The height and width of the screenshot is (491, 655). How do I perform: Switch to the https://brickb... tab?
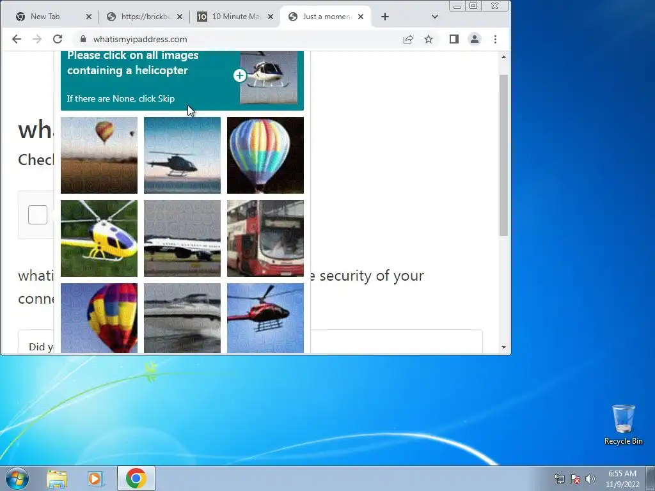click(x=145, y=17)
